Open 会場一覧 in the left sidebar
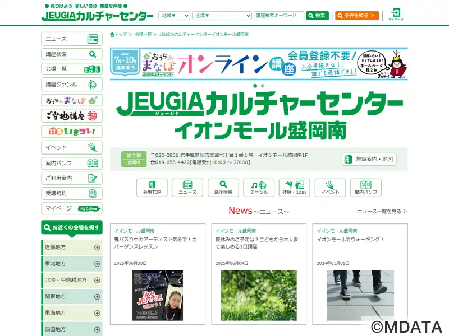 click(x=72, y=69)
